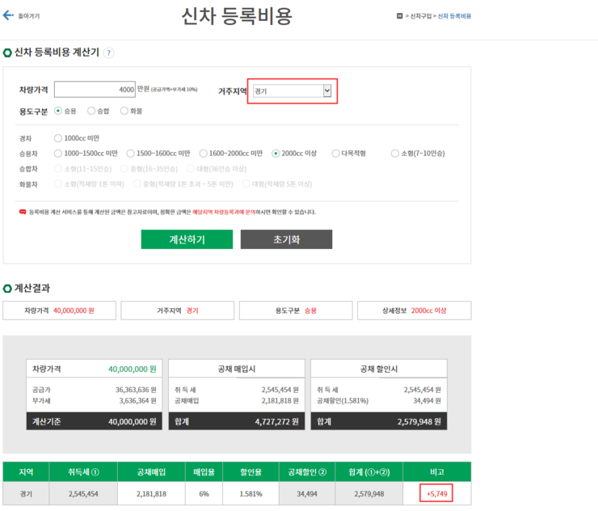
Task: Select 1000~1500cc 미만 radio button
Action: pyautogui.click(x=57, y=153)
